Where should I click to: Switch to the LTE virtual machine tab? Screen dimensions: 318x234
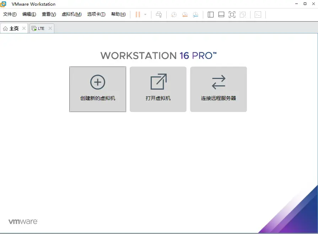coord(39,28)
